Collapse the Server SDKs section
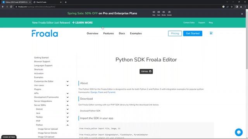This screenshot has width=248, height=139. (x=67, y=105)
